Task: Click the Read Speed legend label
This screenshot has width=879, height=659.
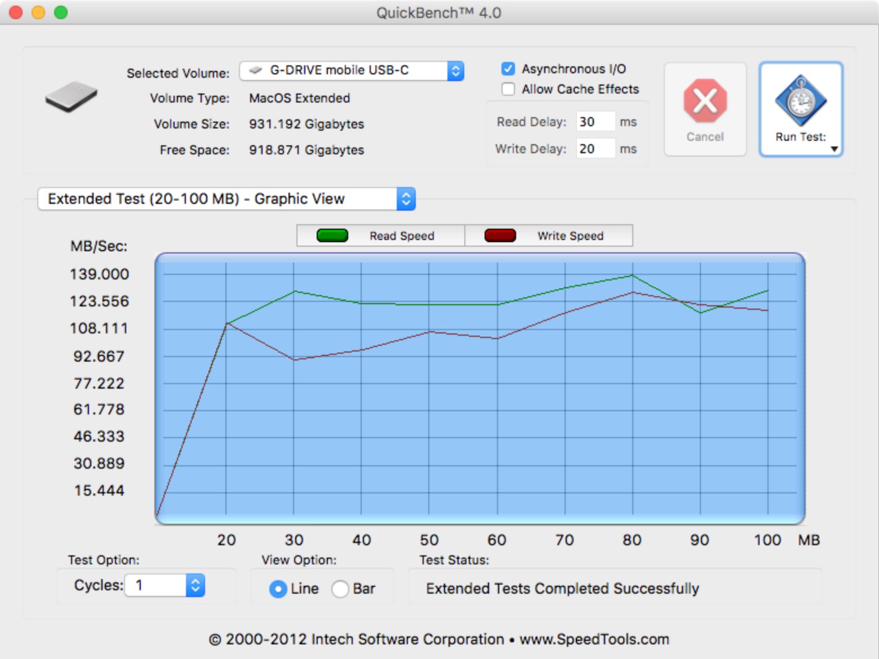Action: [402, 236]
